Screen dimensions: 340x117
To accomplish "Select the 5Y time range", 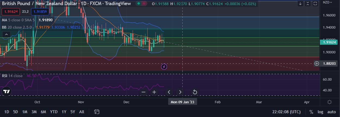I will click(x=73, y=112).
